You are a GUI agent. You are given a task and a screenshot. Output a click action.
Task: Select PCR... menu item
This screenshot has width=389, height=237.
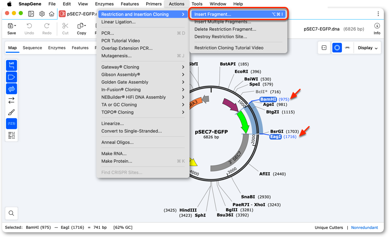(x=143, y=33)
